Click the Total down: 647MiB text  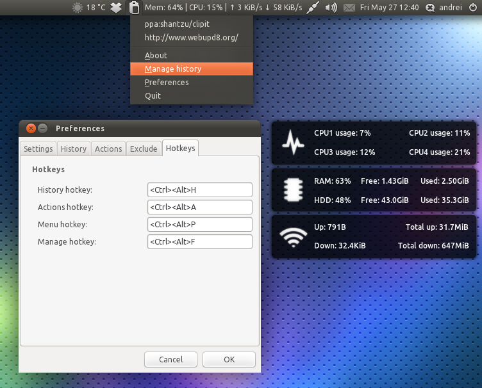[433, 245]
